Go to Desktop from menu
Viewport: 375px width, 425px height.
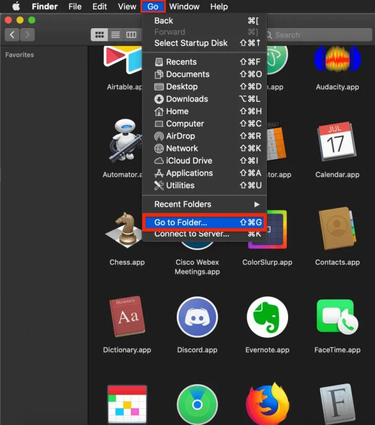click(204, 86)
